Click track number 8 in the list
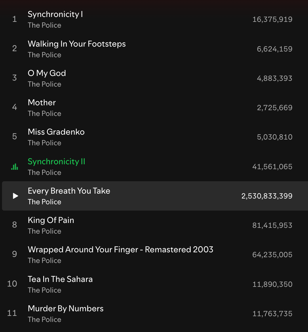Screen dimensions: 308x332 pyautogui.click(x=15, y=225)
